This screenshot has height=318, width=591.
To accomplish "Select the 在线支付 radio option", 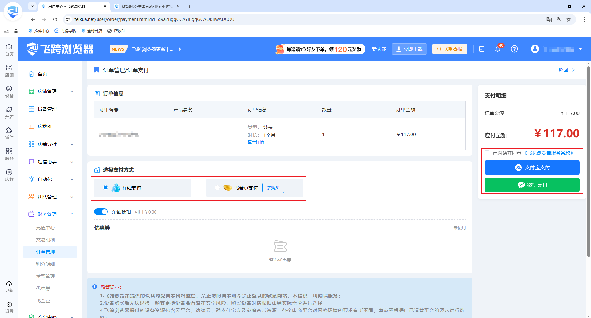I will [106, 187].
